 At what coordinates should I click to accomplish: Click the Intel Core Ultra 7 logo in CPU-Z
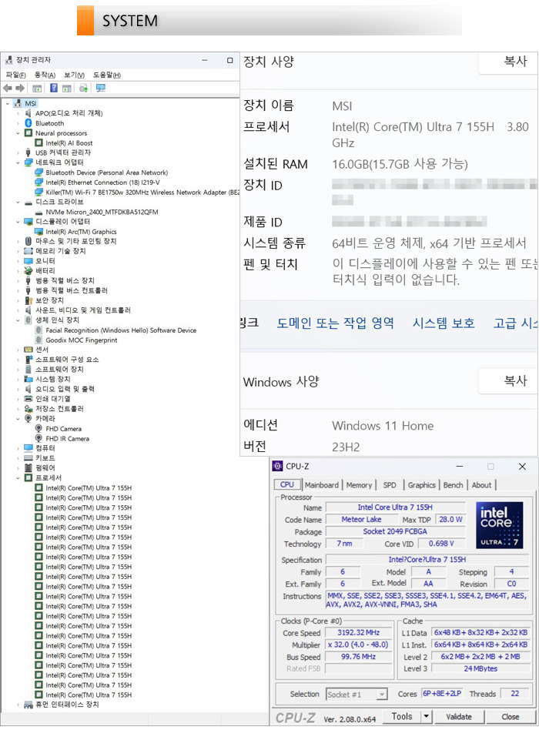(x=500, y=525)
